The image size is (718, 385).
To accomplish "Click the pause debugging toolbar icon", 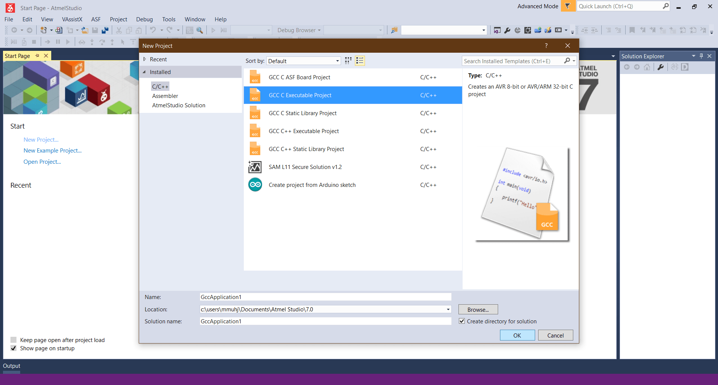I will (x=58, y=42).
